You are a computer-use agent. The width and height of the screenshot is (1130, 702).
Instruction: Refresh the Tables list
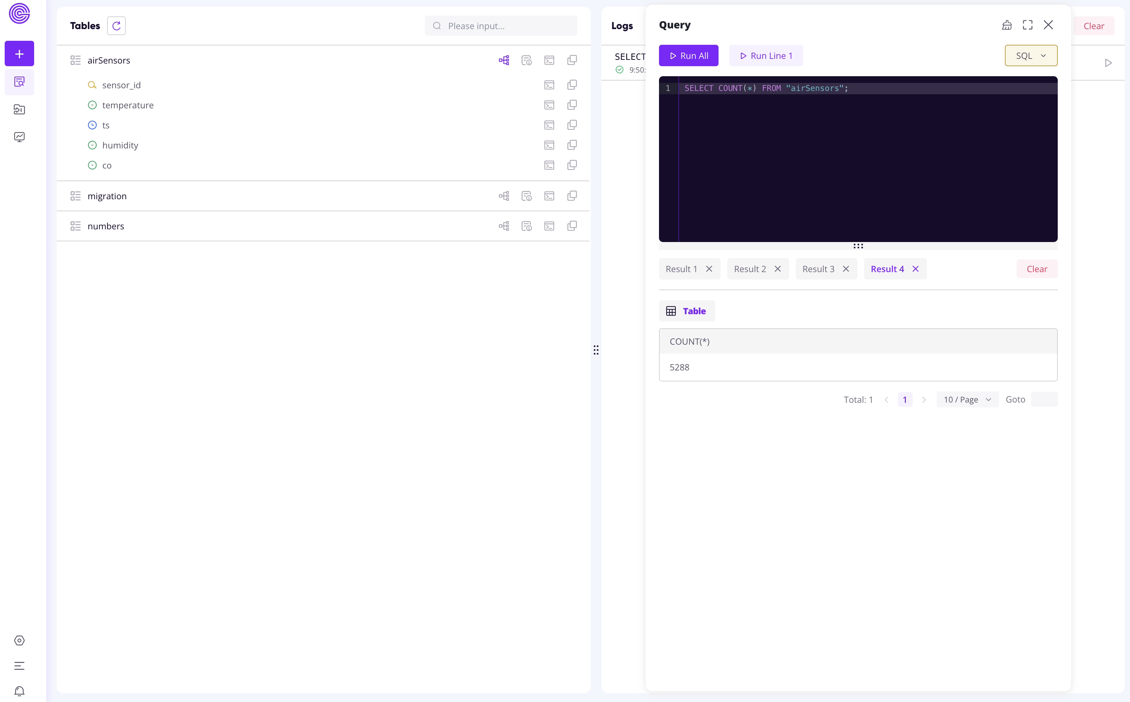pos(116,25)
